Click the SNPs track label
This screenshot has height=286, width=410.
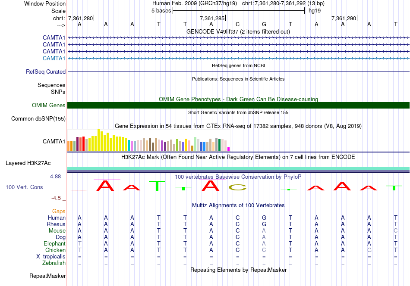tap(58, 92)
